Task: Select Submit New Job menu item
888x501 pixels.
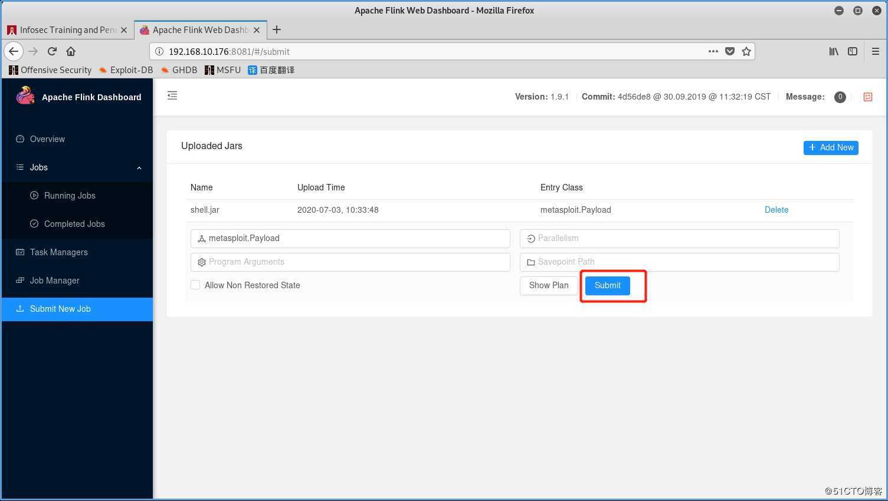Action: click(x=77, y=309)
